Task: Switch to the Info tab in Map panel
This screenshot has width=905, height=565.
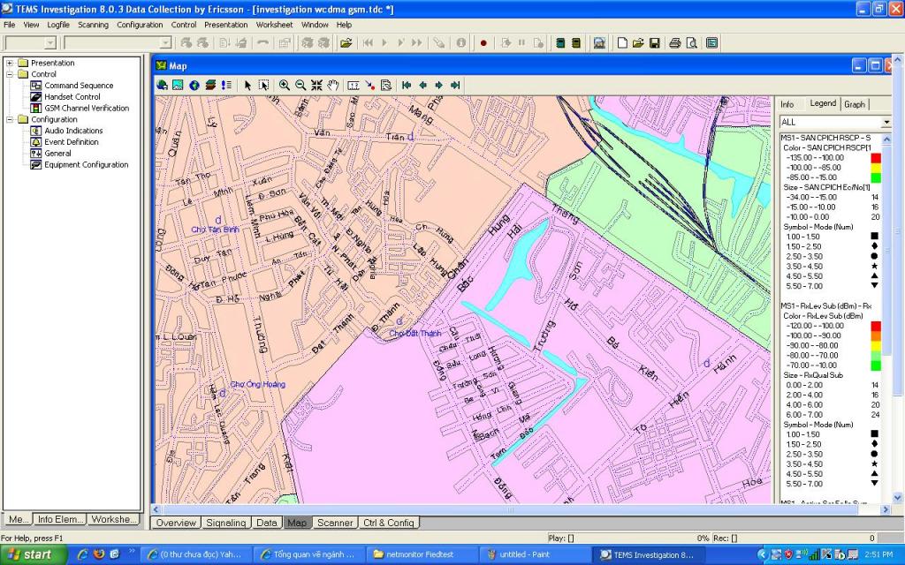Action: [787, 104]
